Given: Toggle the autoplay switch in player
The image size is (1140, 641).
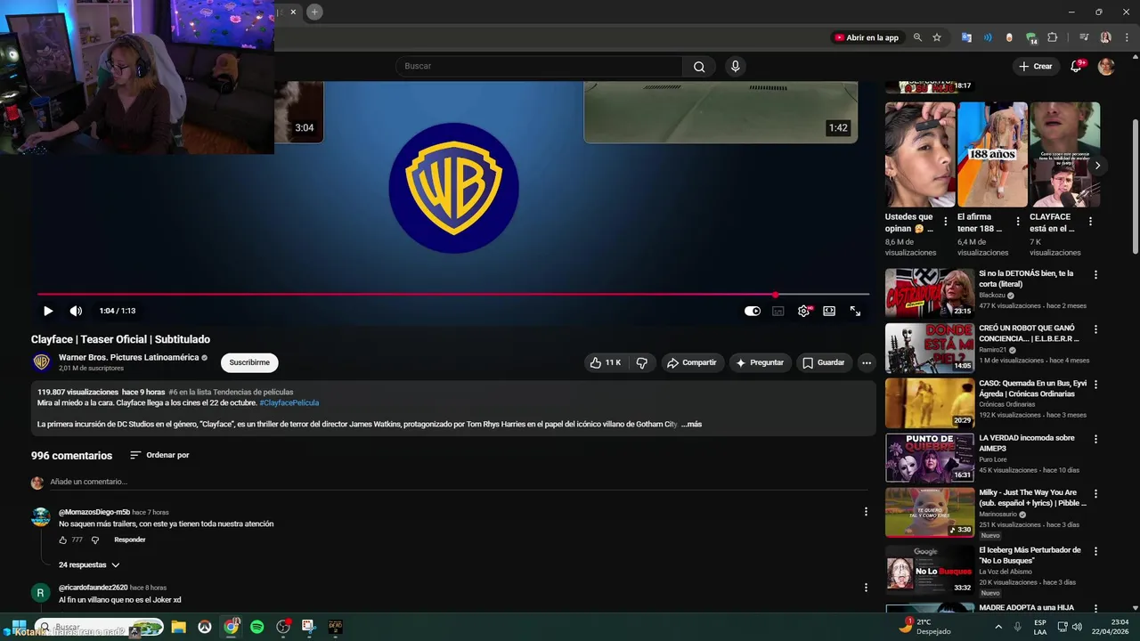Looking at the screenshot, I should [x=753, y=311].
